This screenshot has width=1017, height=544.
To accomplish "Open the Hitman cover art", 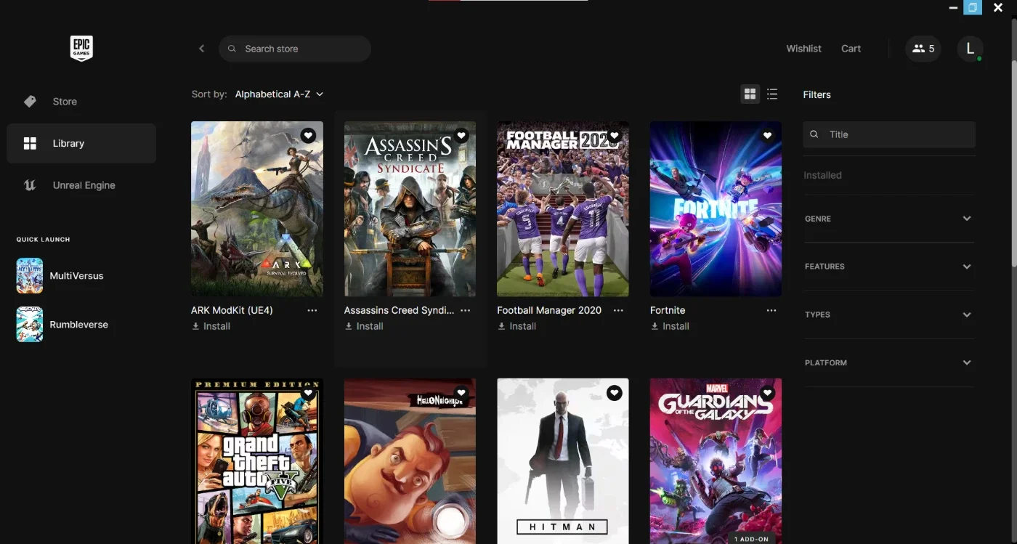I will [x=563, y=461].
